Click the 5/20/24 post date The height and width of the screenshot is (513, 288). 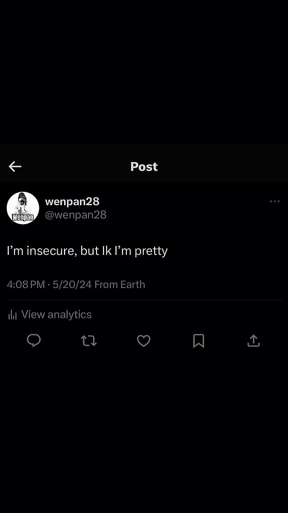click(x=72, y=285)
